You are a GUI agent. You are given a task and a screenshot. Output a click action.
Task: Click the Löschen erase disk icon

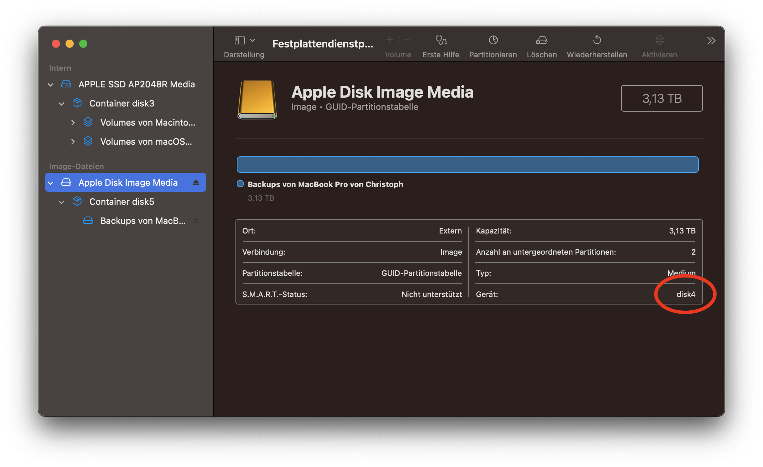click(542, 40)
